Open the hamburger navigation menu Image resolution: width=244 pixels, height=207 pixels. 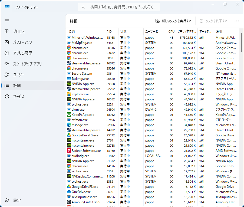coord(7,21)
